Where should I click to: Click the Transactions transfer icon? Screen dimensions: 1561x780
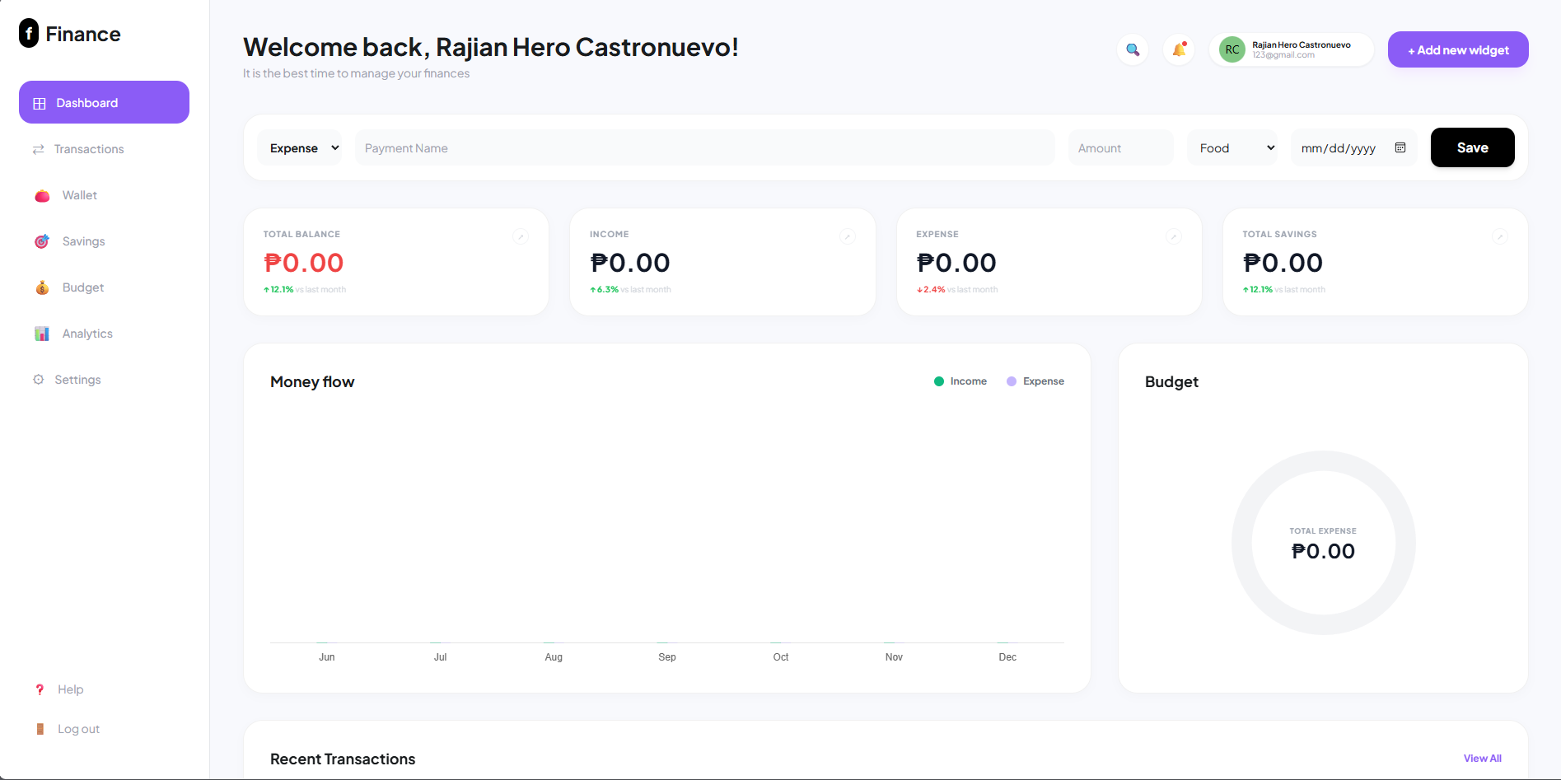pos(38,149)
